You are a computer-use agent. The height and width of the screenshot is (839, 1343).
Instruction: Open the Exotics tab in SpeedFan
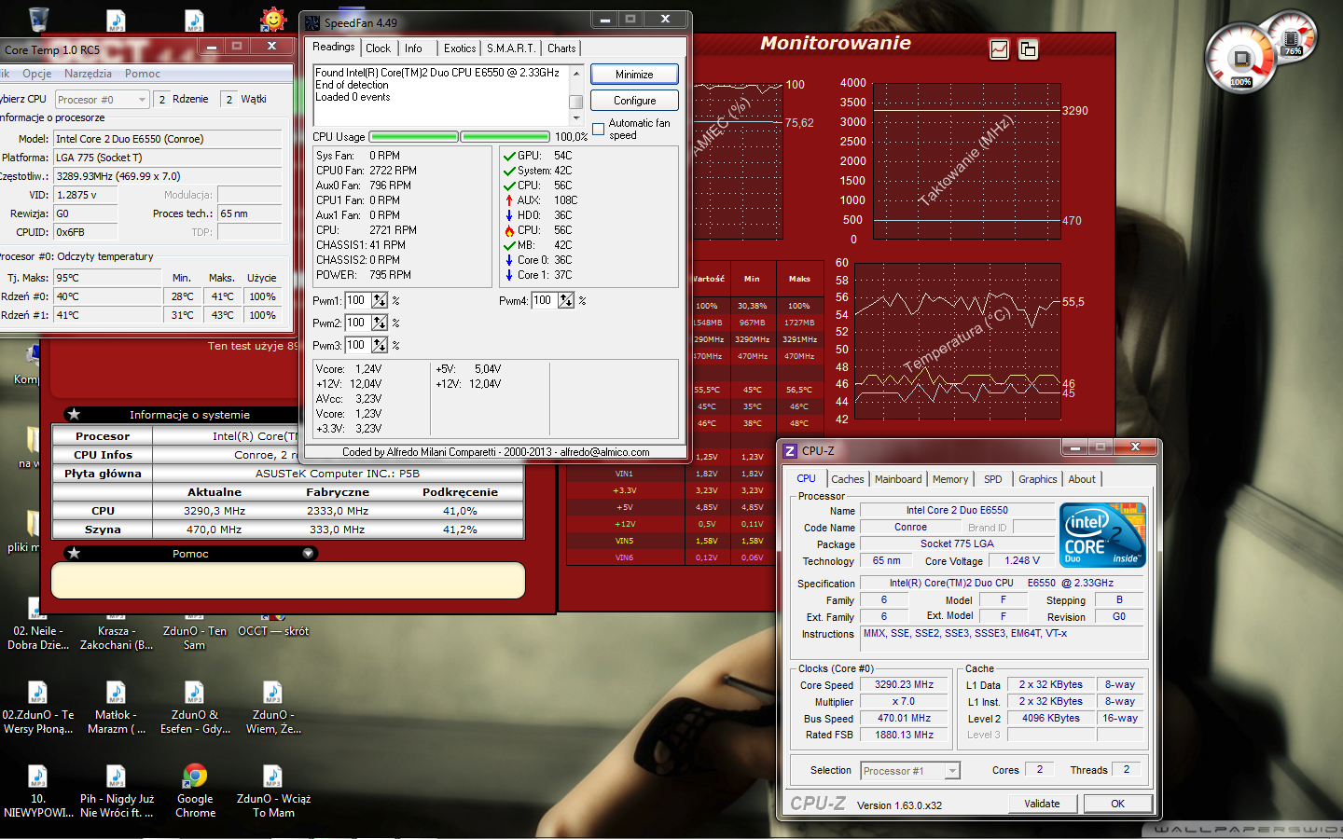[x=460, y=48]
